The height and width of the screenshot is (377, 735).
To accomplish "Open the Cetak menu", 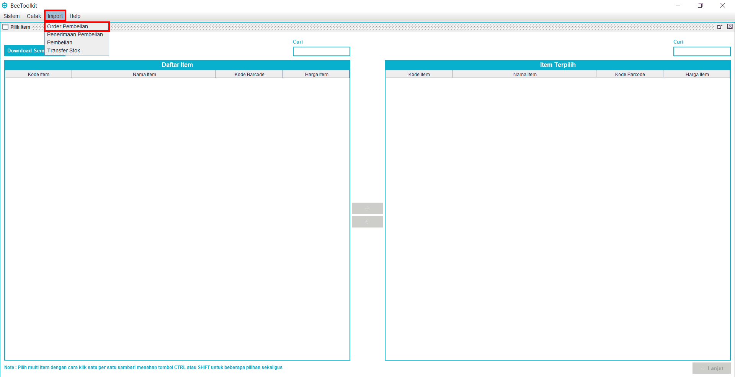I will (34, 16).
